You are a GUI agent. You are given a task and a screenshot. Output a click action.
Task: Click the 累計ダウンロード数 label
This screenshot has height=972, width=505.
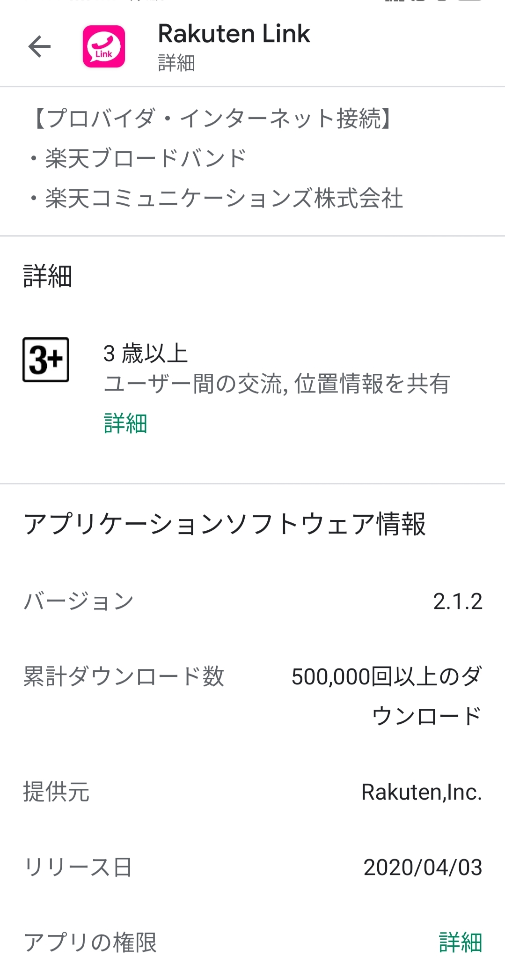pyautogui.click(x=124, y=677)
